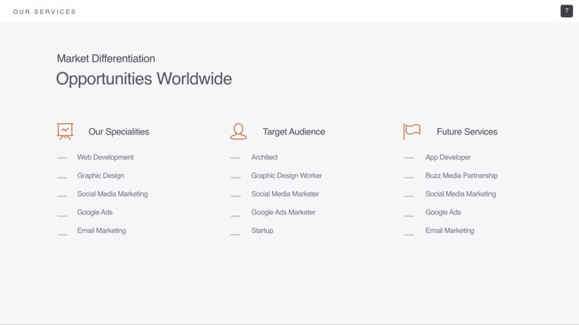Click the flag icon beside Future Services

(x=412, y=131)
